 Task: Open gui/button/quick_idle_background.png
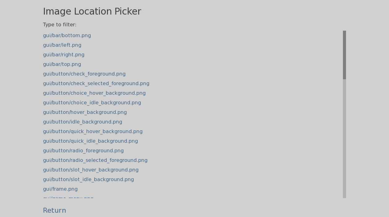pos(90,141)
